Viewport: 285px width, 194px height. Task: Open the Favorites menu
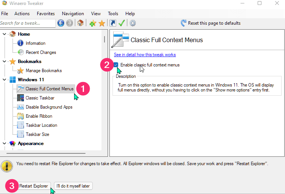[x=46, y=14]
